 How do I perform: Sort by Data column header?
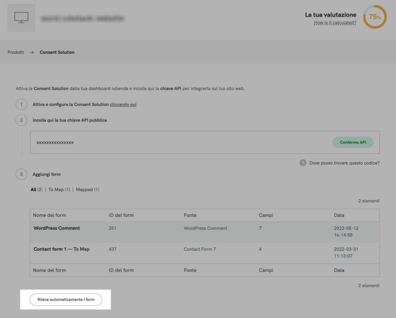pyautogui.click(x=339, y=215)
